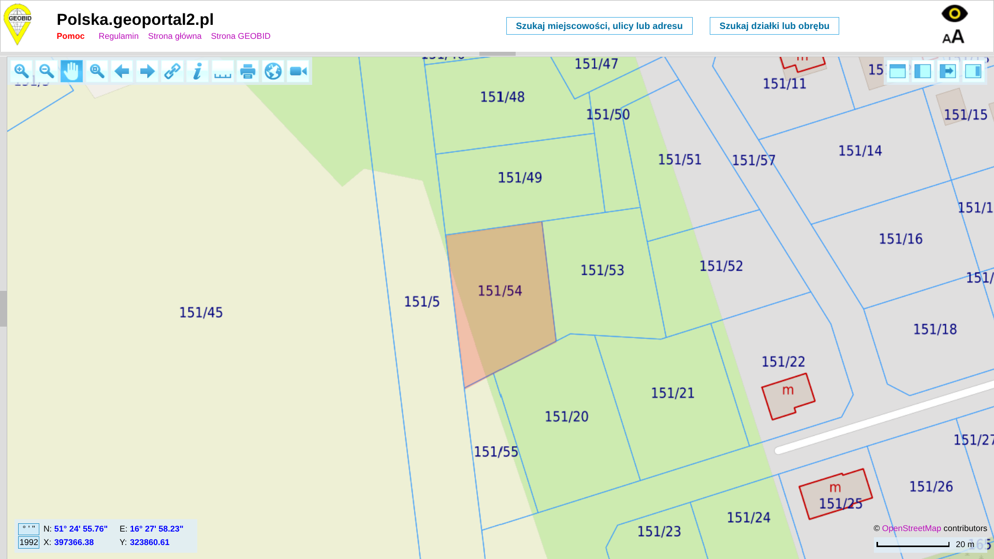
Task: Select the hand pan tool
Action: tap(71, 71)
